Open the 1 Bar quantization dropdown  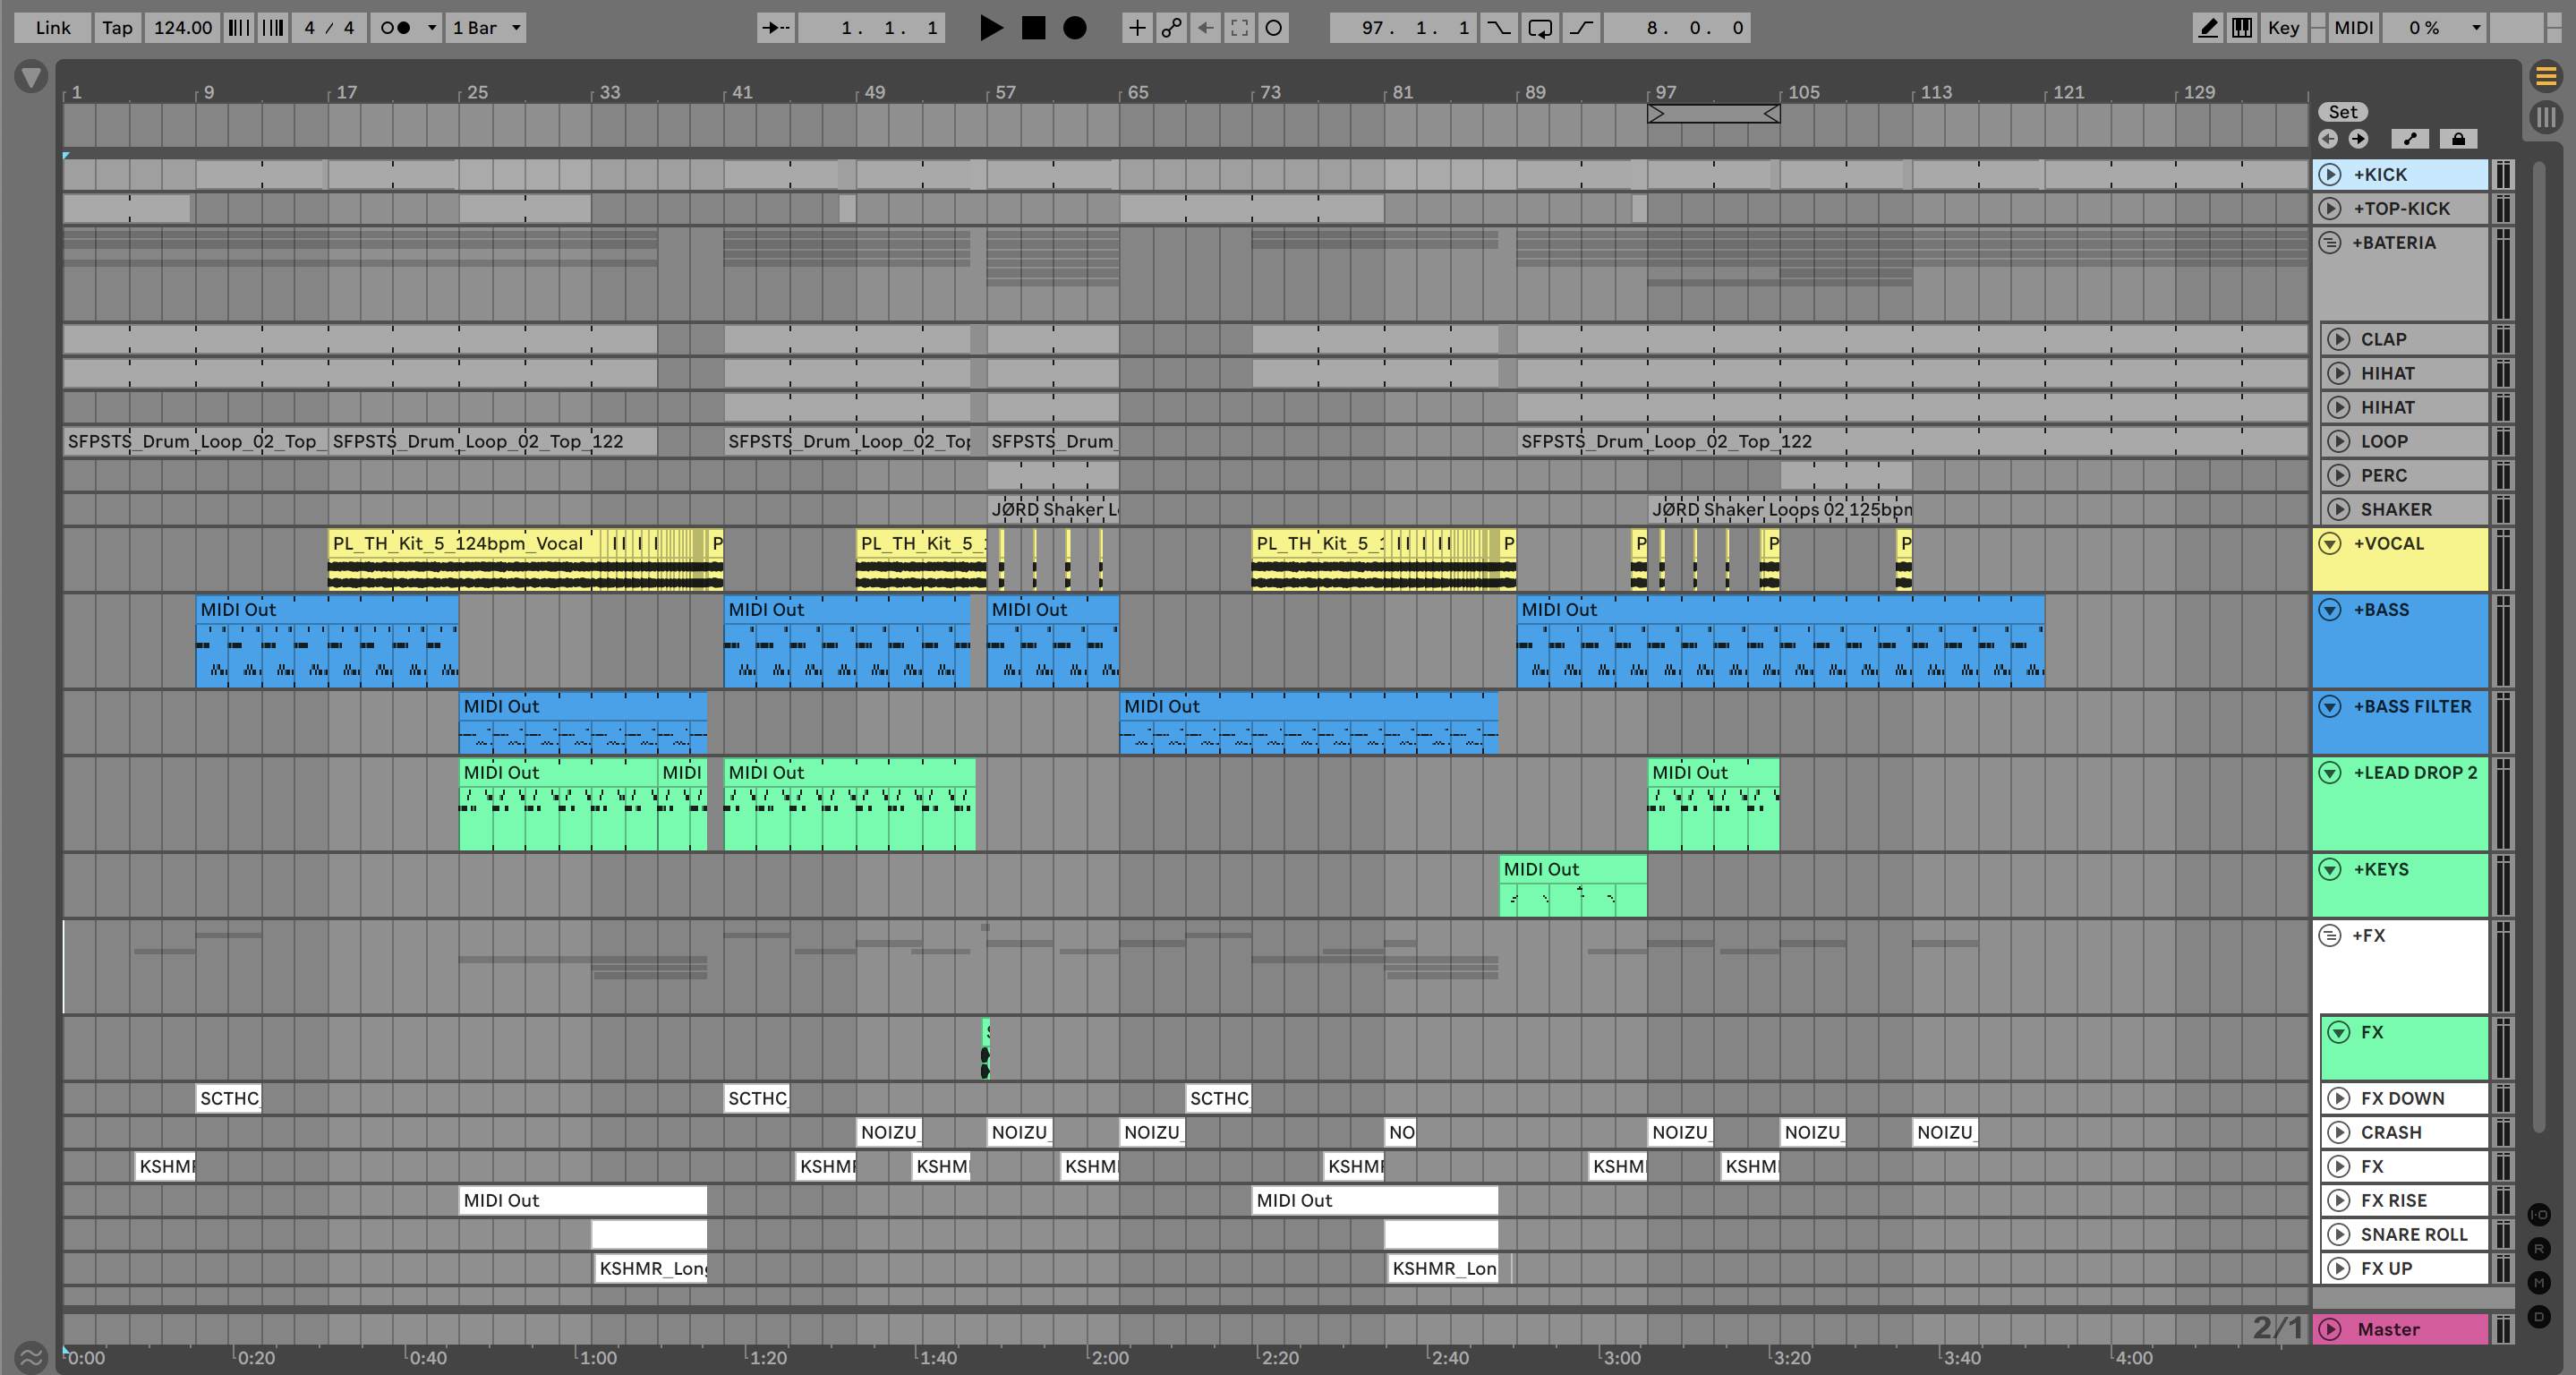click(486, 28)
